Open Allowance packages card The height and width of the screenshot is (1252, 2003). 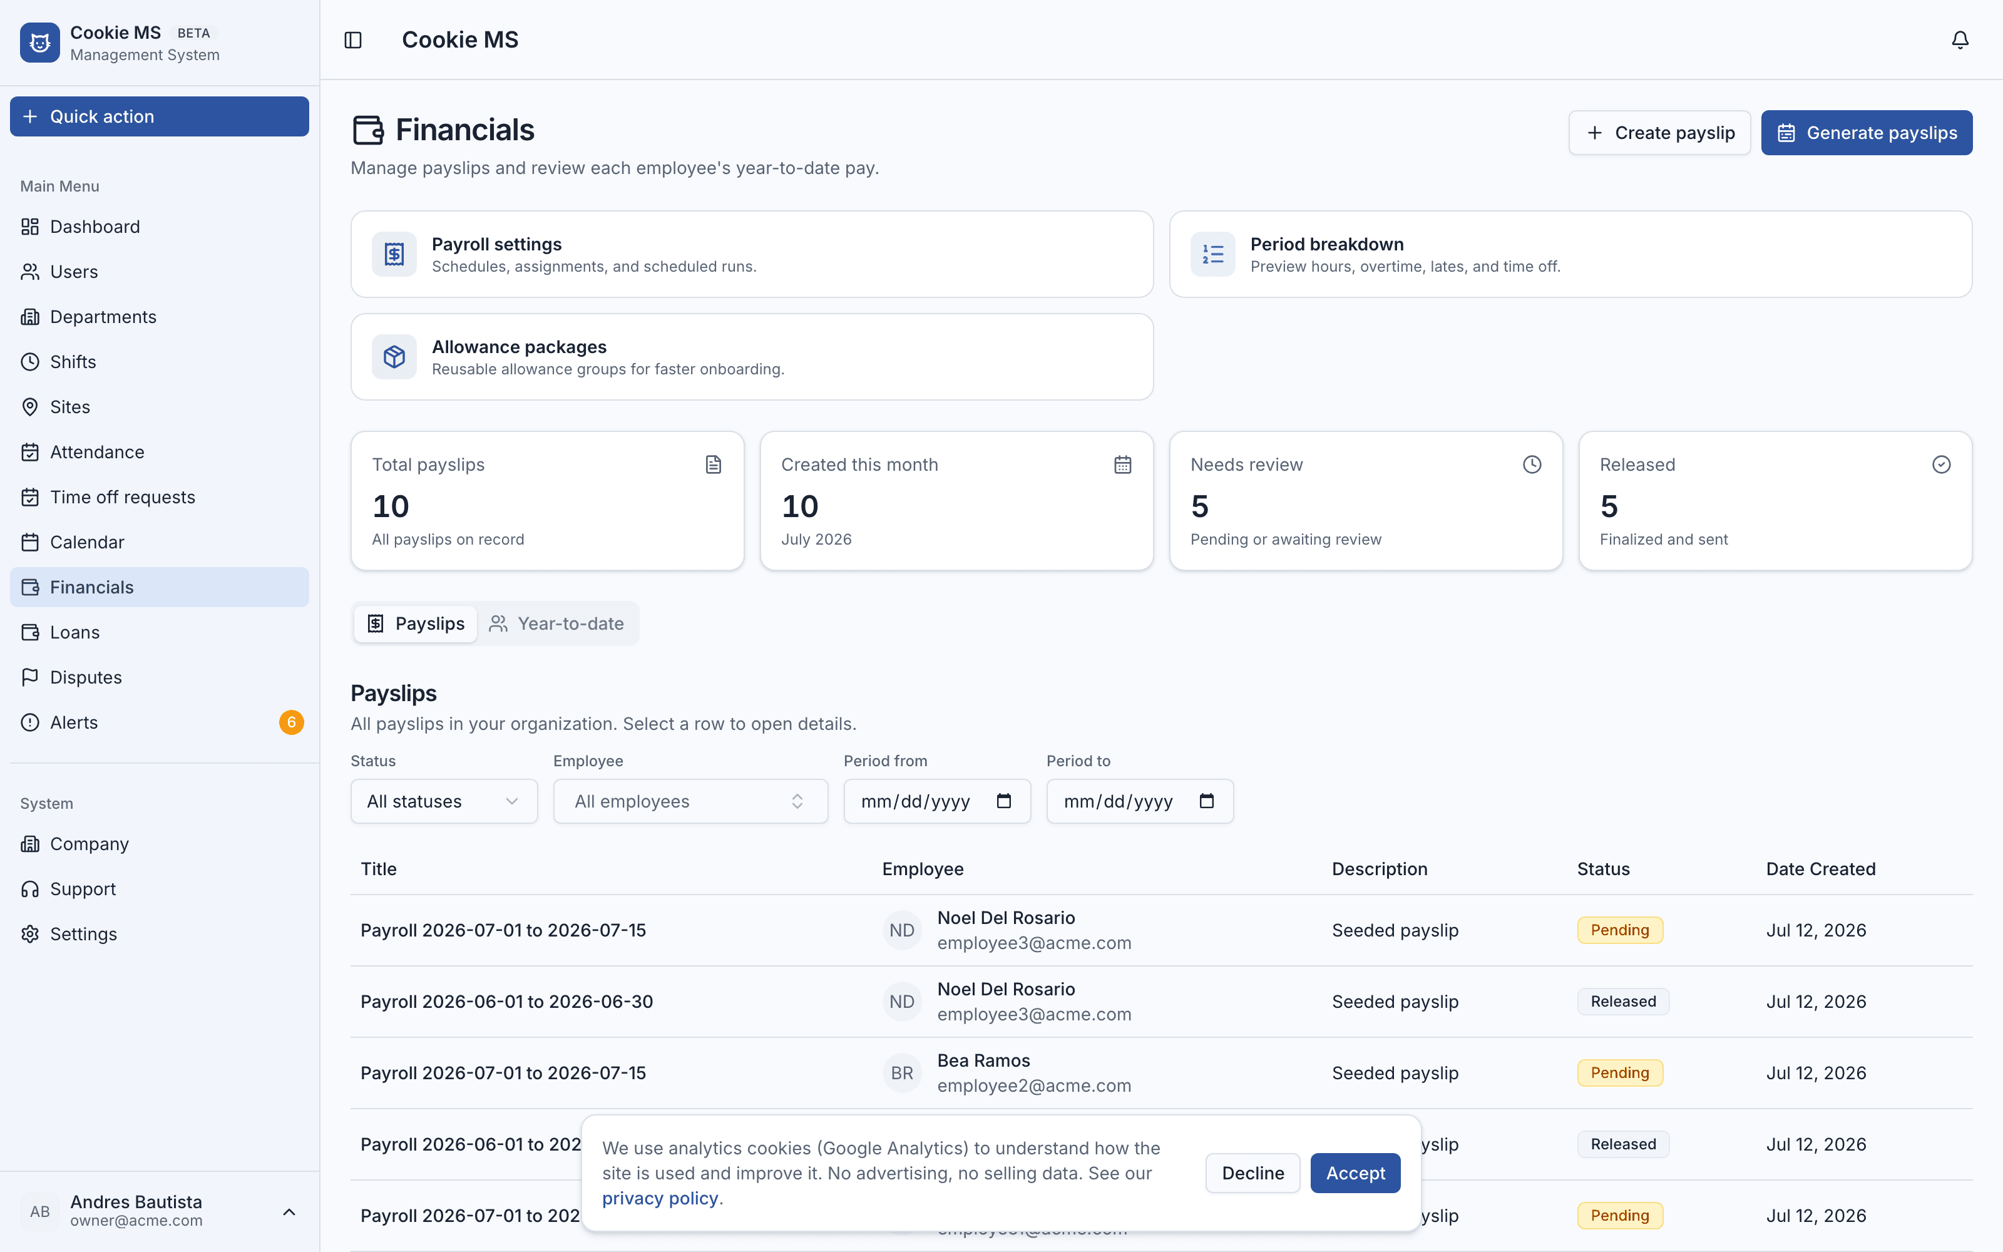(x=752, y=357)
